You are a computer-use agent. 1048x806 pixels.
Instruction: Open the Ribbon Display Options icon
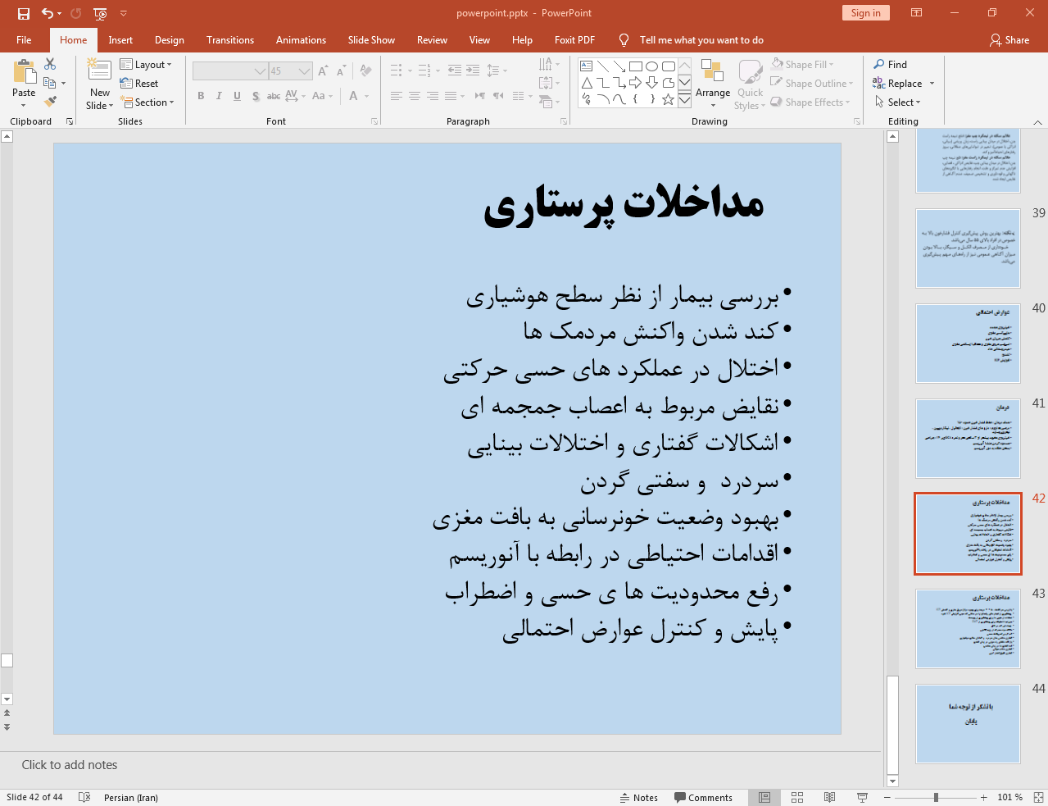[x=917, y=13]
